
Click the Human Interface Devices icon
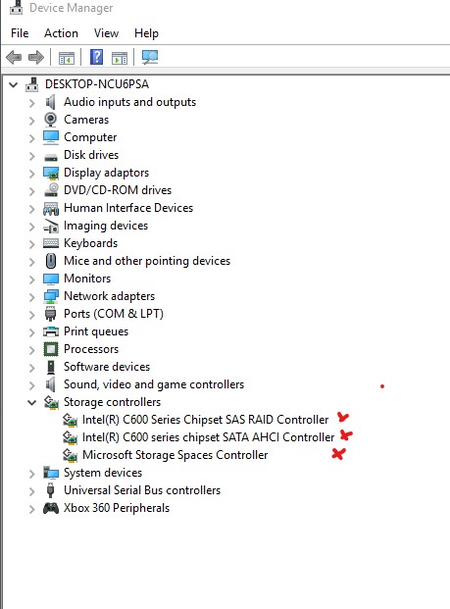click(51, 209)
